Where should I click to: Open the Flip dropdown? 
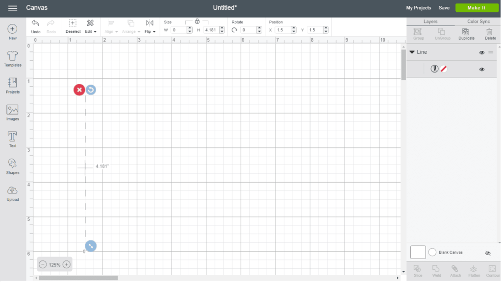150,26
